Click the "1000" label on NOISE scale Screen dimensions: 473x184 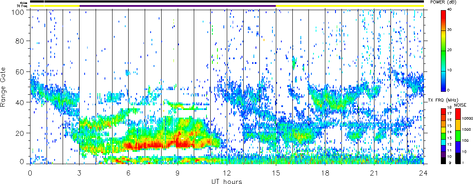click(465, 129)
